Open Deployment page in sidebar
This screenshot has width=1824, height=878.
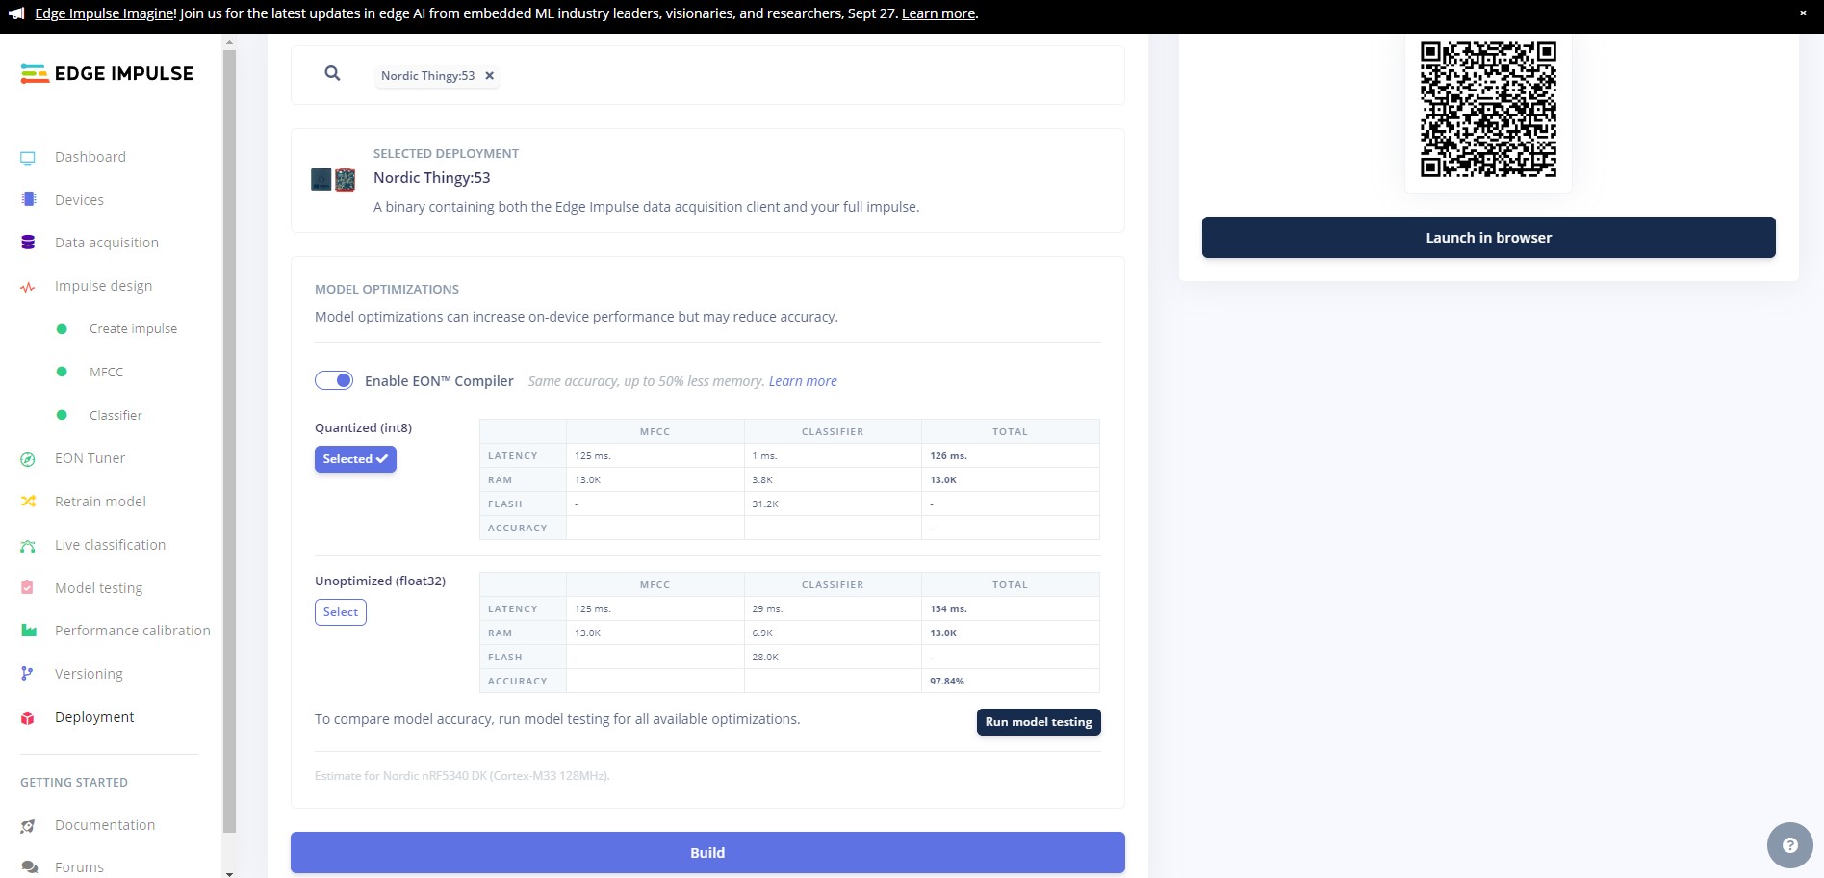94,717
